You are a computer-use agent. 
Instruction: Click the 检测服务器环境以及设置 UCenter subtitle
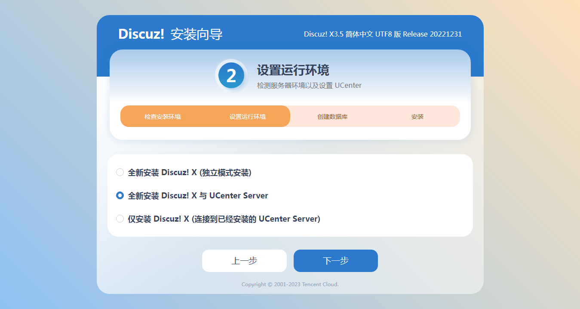pyautogui.click(x=309, y=85)
